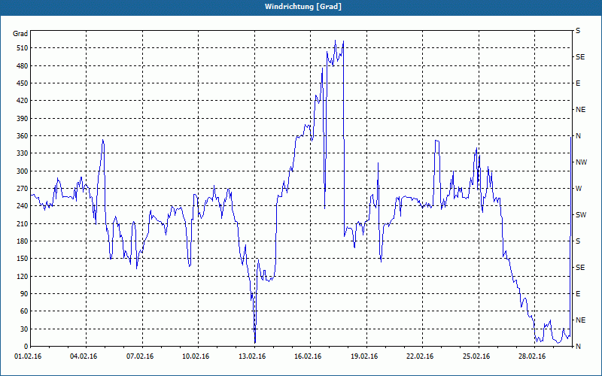Click the "Grad" y-axis unit label
Screen dimensions: 602x376
(x=20, y=34)
